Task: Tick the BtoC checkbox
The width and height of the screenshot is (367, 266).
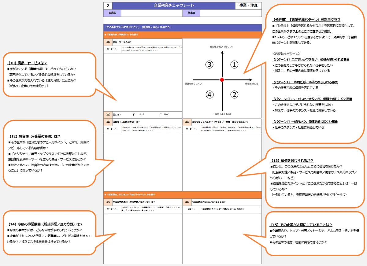Action: (161, 115)
